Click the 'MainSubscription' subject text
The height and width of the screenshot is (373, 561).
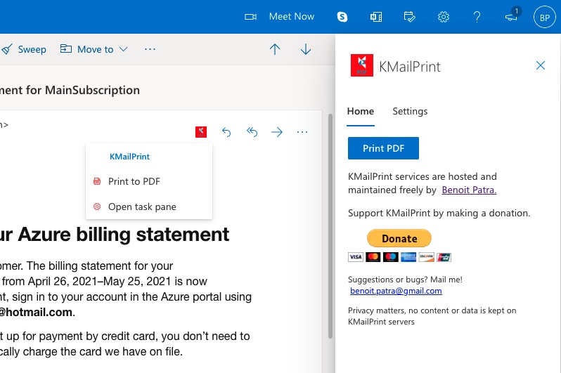[92, 90]
